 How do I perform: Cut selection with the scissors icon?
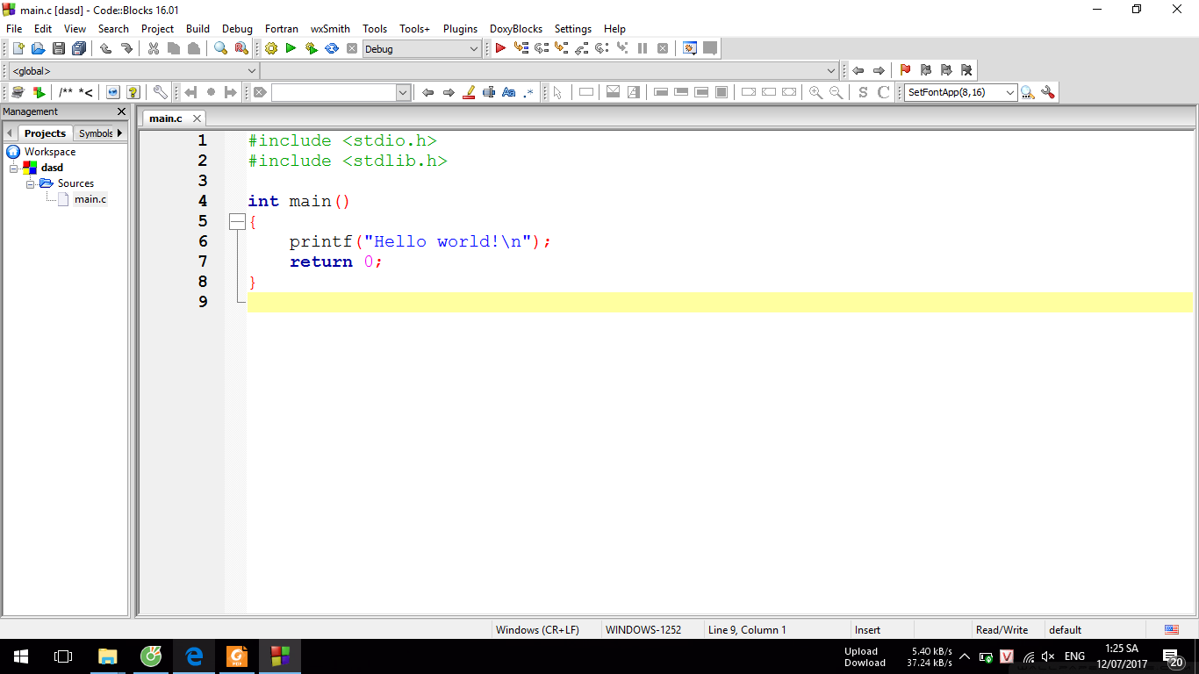coord(154,48)
